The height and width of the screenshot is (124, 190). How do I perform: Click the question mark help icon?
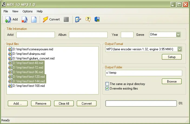(88, 19)
